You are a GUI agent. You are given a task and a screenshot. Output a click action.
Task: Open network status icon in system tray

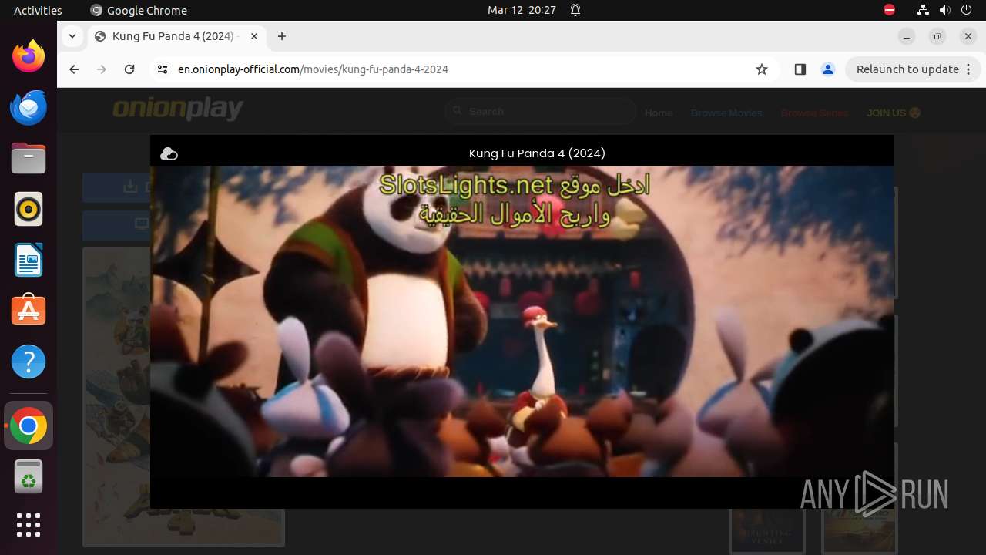[x=923, y=10]
